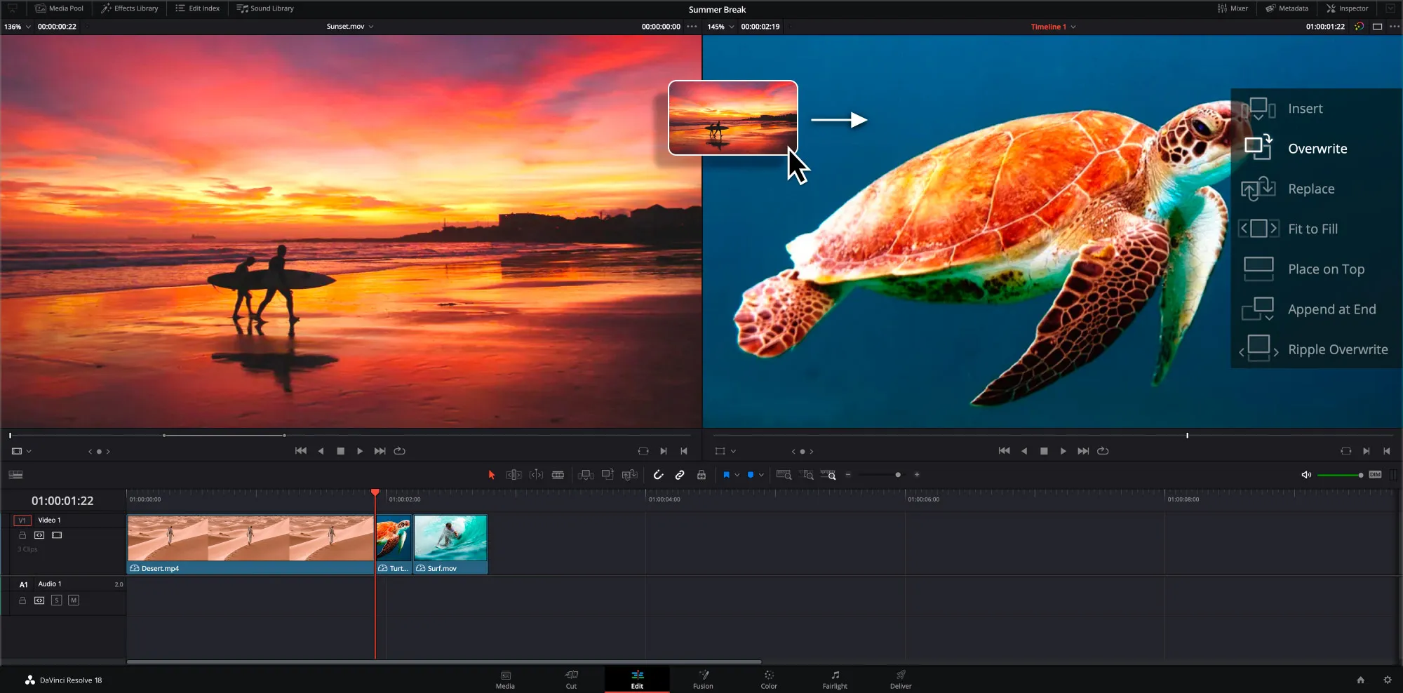Enable snapping with the magnet icon
Viewport: 1403px width, 693px height.
[659, 475]
